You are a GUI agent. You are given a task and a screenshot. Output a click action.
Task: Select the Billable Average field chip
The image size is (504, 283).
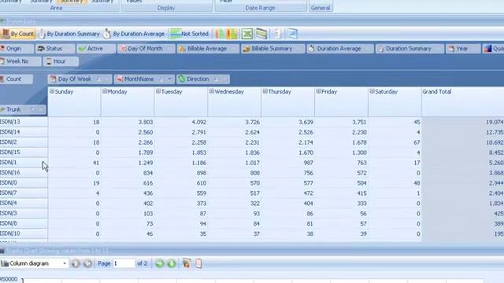point(208,49)
